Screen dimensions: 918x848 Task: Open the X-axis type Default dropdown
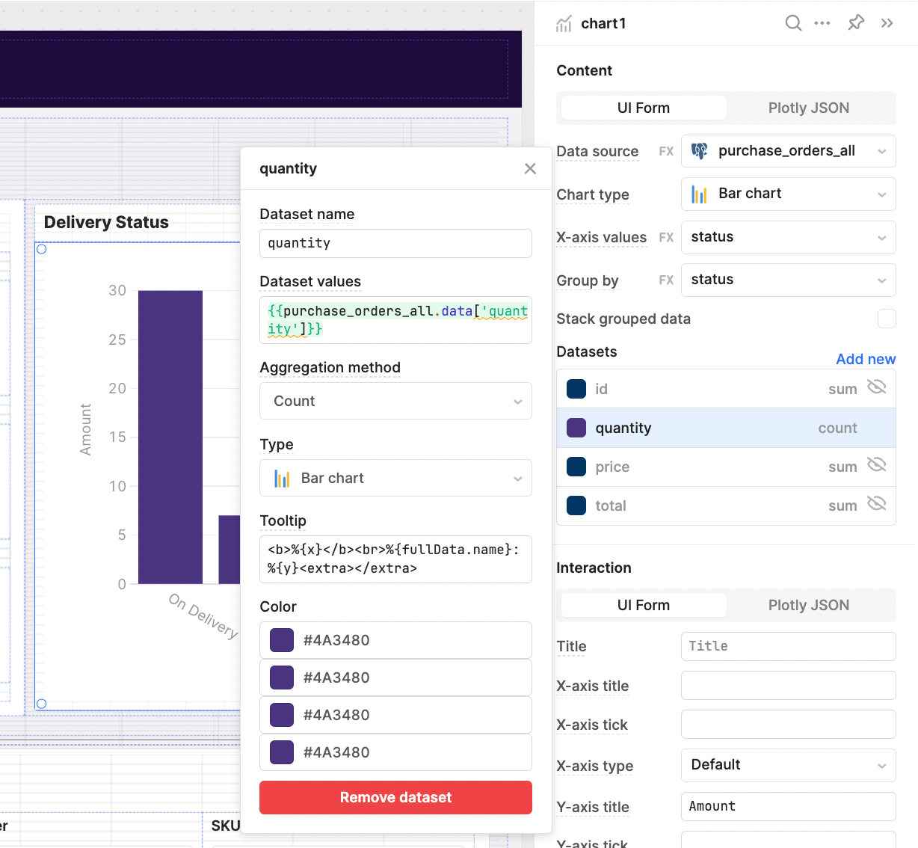[x=788, y=765]
